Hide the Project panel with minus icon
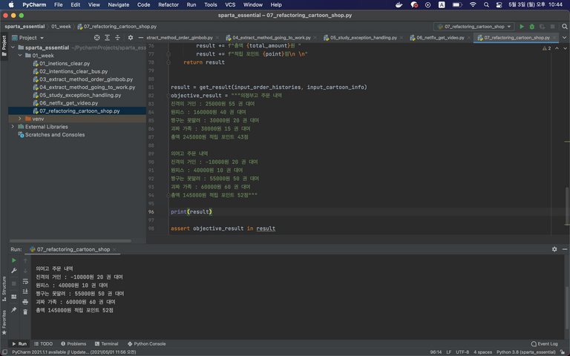570x356 pixels. pos(141,38)
